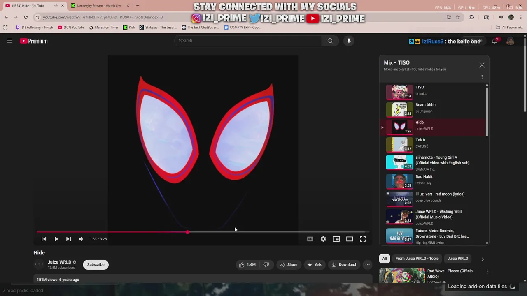
Task: Toggle closed captions in player
Action: pyautogui.click(x=310, y=239)
